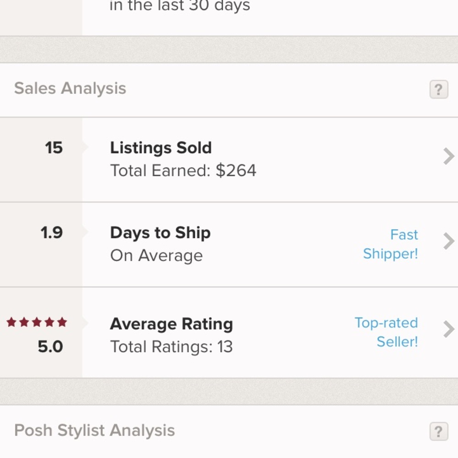Open the Fast Shipper! link
Screen dimensions: 458x458
pos(391,244)
